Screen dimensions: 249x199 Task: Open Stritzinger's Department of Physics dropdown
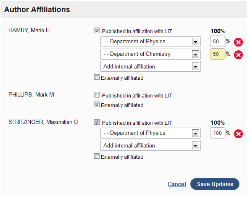[195, 133]
